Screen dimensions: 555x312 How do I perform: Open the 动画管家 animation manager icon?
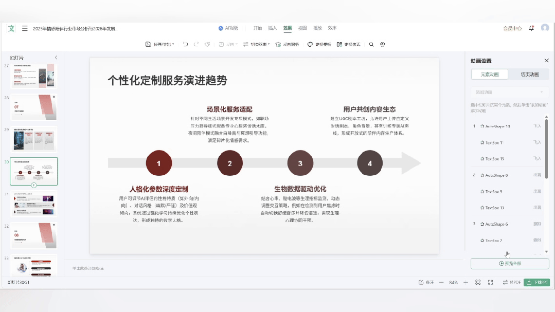tap(287, 45)
